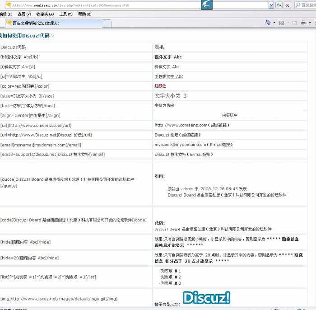Click the [b]粗体文字 Abc[/b] code cell

coord(76,57)
